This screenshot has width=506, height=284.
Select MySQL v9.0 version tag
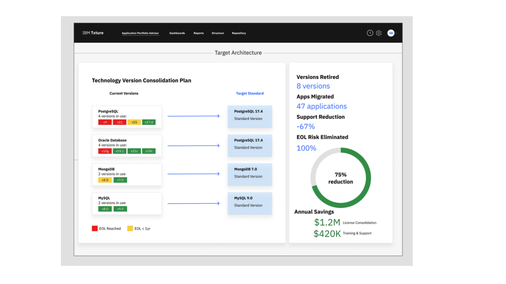pos(120,209)
